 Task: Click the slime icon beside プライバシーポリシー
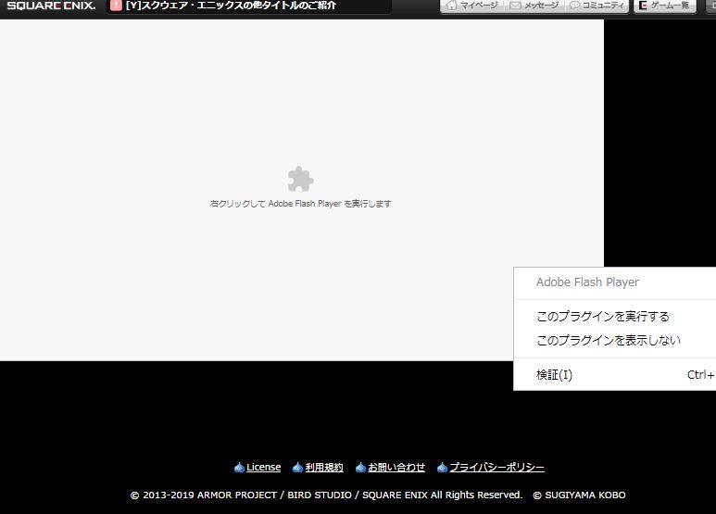442,468
